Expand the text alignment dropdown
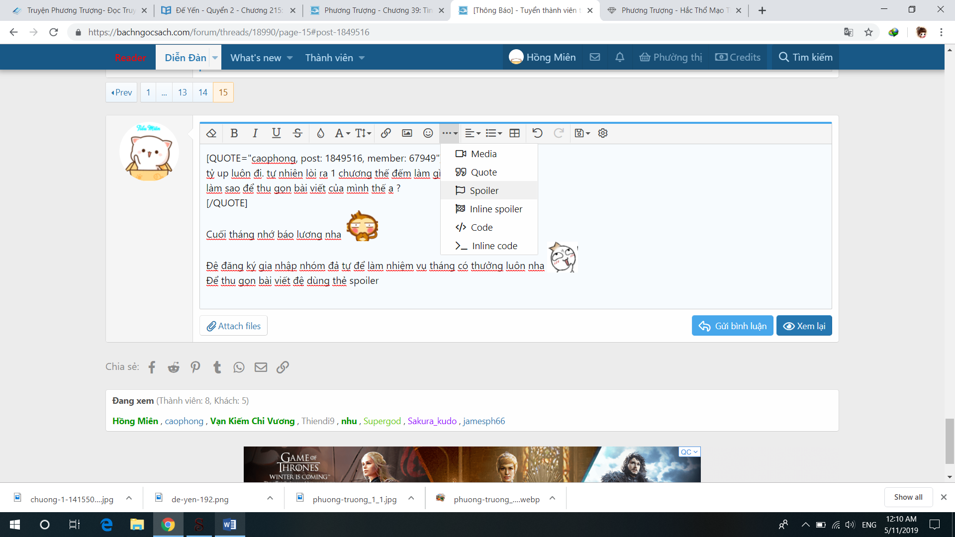The width and height of the screenshot is (955, 537). [x=472, y=133]
